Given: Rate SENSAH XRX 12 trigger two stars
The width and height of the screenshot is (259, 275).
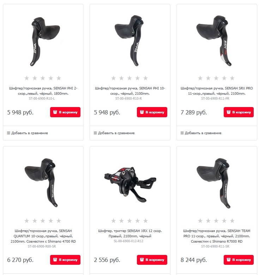Looking at the screenshot, I should click(x=121, y=221).
